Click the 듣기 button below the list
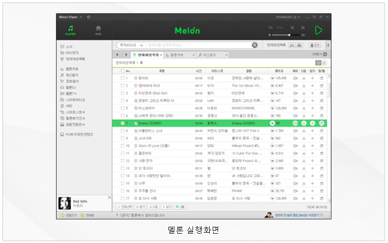The width and height of the screenshot is (388, 243). tap(141, 207)
